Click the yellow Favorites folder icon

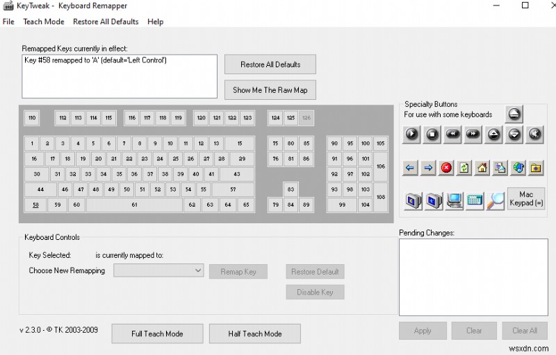click(x=536, y=168)
